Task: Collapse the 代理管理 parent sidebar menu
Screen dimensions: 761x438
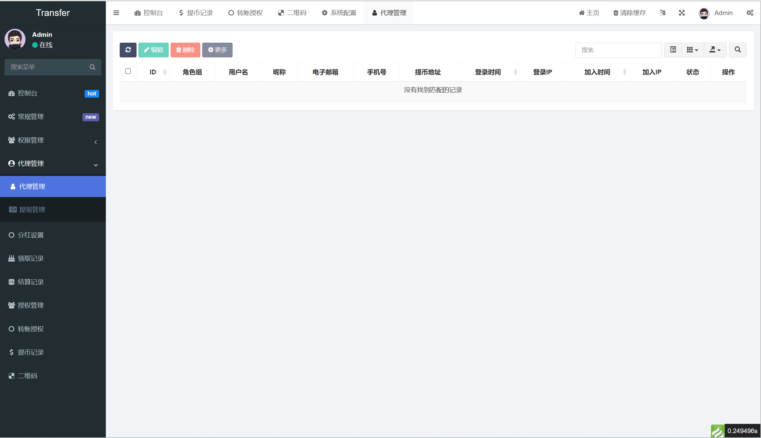Action: tap(53, 164)
